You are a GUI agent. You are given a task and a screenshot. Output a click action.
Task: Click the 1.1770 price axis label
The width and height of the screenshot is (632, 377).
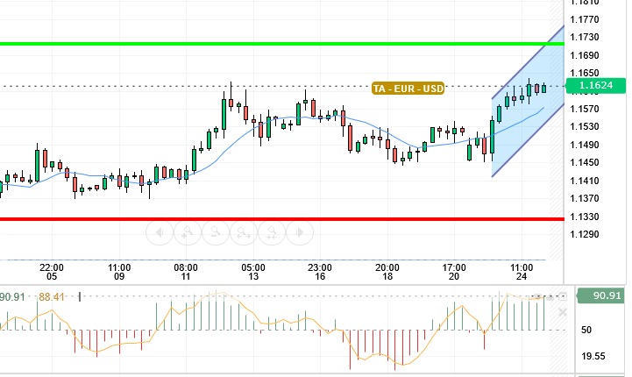[585, 19]
